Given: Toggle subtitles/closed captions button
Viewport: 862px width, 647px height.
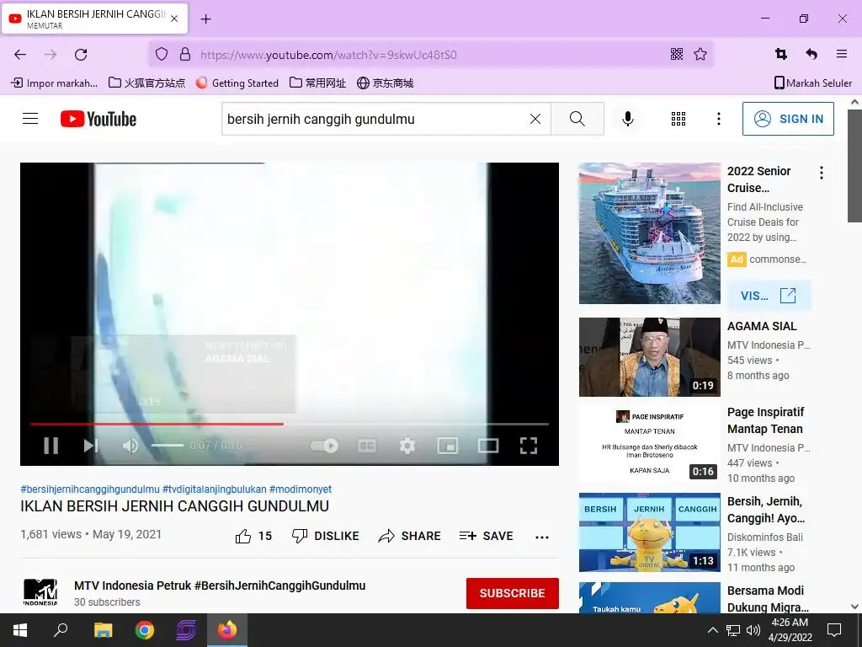Looking at the screenshot, I should (367, 446).
